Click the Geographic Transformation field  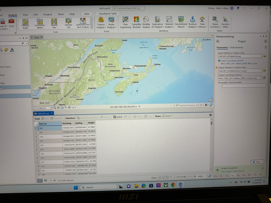click(244, 85)
